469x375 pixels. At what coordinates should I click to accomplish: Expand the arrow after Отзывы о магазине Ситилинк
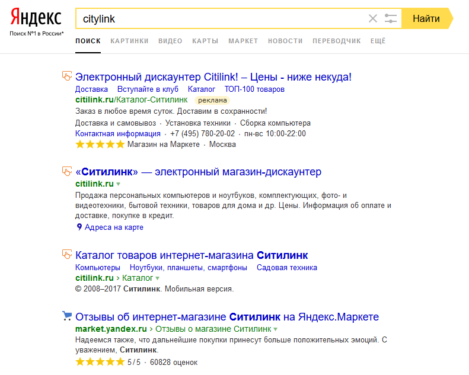tap(276, 329)
